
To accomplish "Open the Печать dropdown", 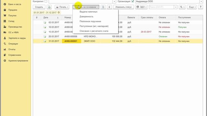I will click(x=62, y=7).
